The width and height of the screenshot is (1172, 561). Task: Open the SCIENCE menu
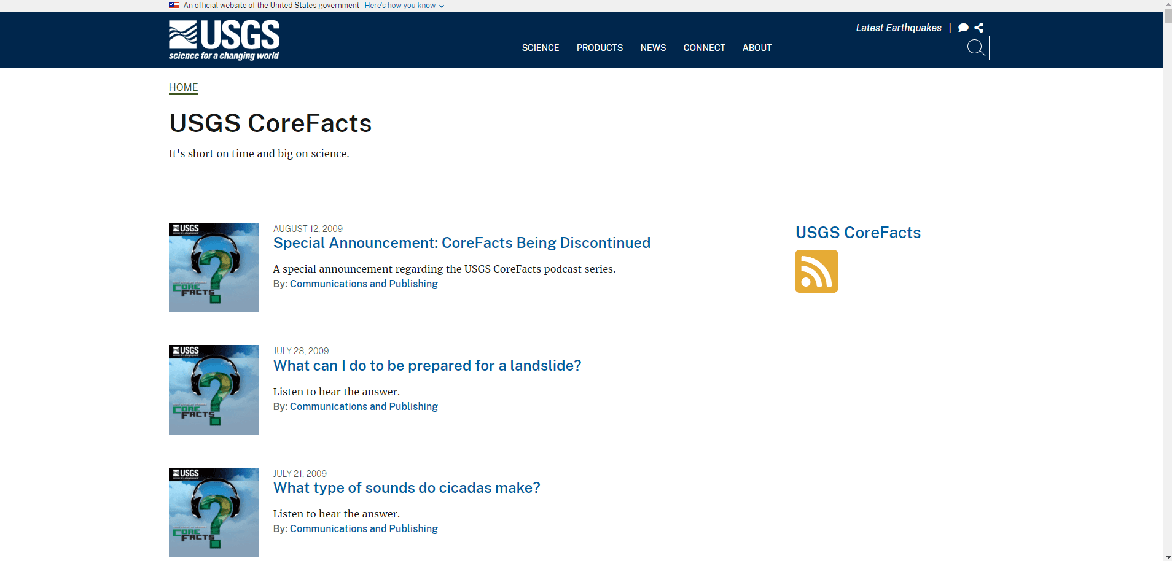[541, 48]
